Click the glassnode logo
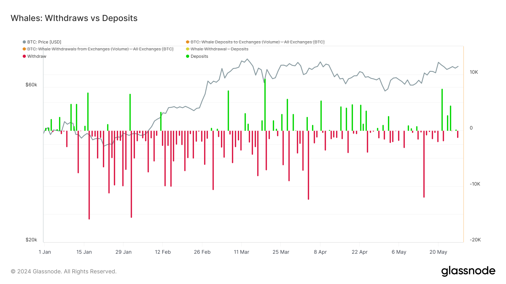This screenshot has height=284, width=506. coord(468,271)
